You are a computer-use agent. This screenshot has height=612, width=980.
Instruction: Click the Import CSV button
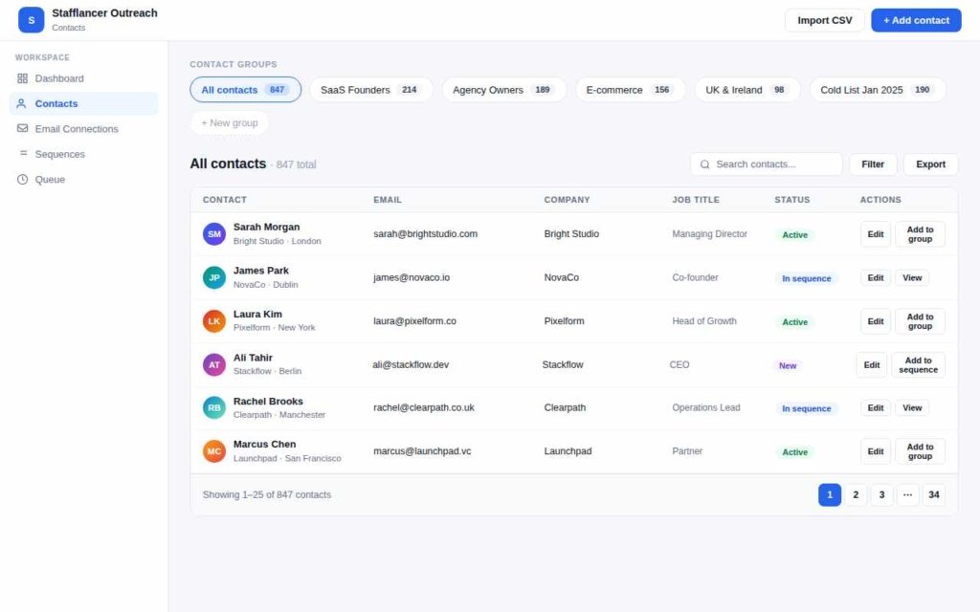[824, 20]
